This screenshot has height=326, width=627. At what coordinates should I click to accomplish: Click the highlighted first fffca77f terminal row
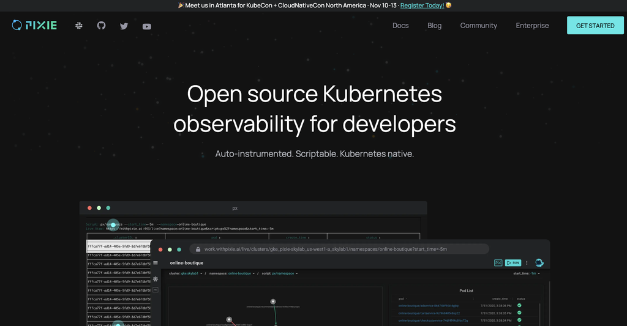(119, 246)
